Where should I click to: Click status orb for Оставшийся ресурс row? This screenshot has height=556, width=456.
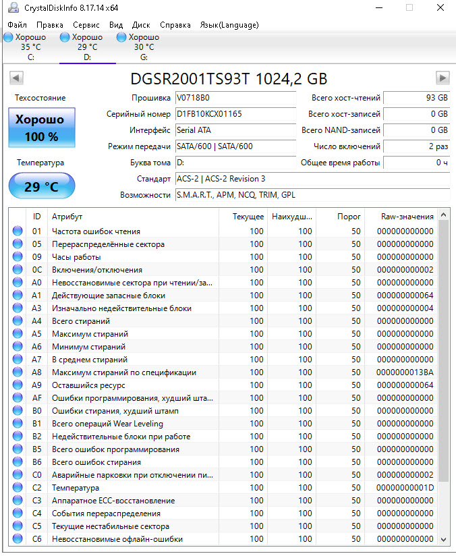click(18, 385)
